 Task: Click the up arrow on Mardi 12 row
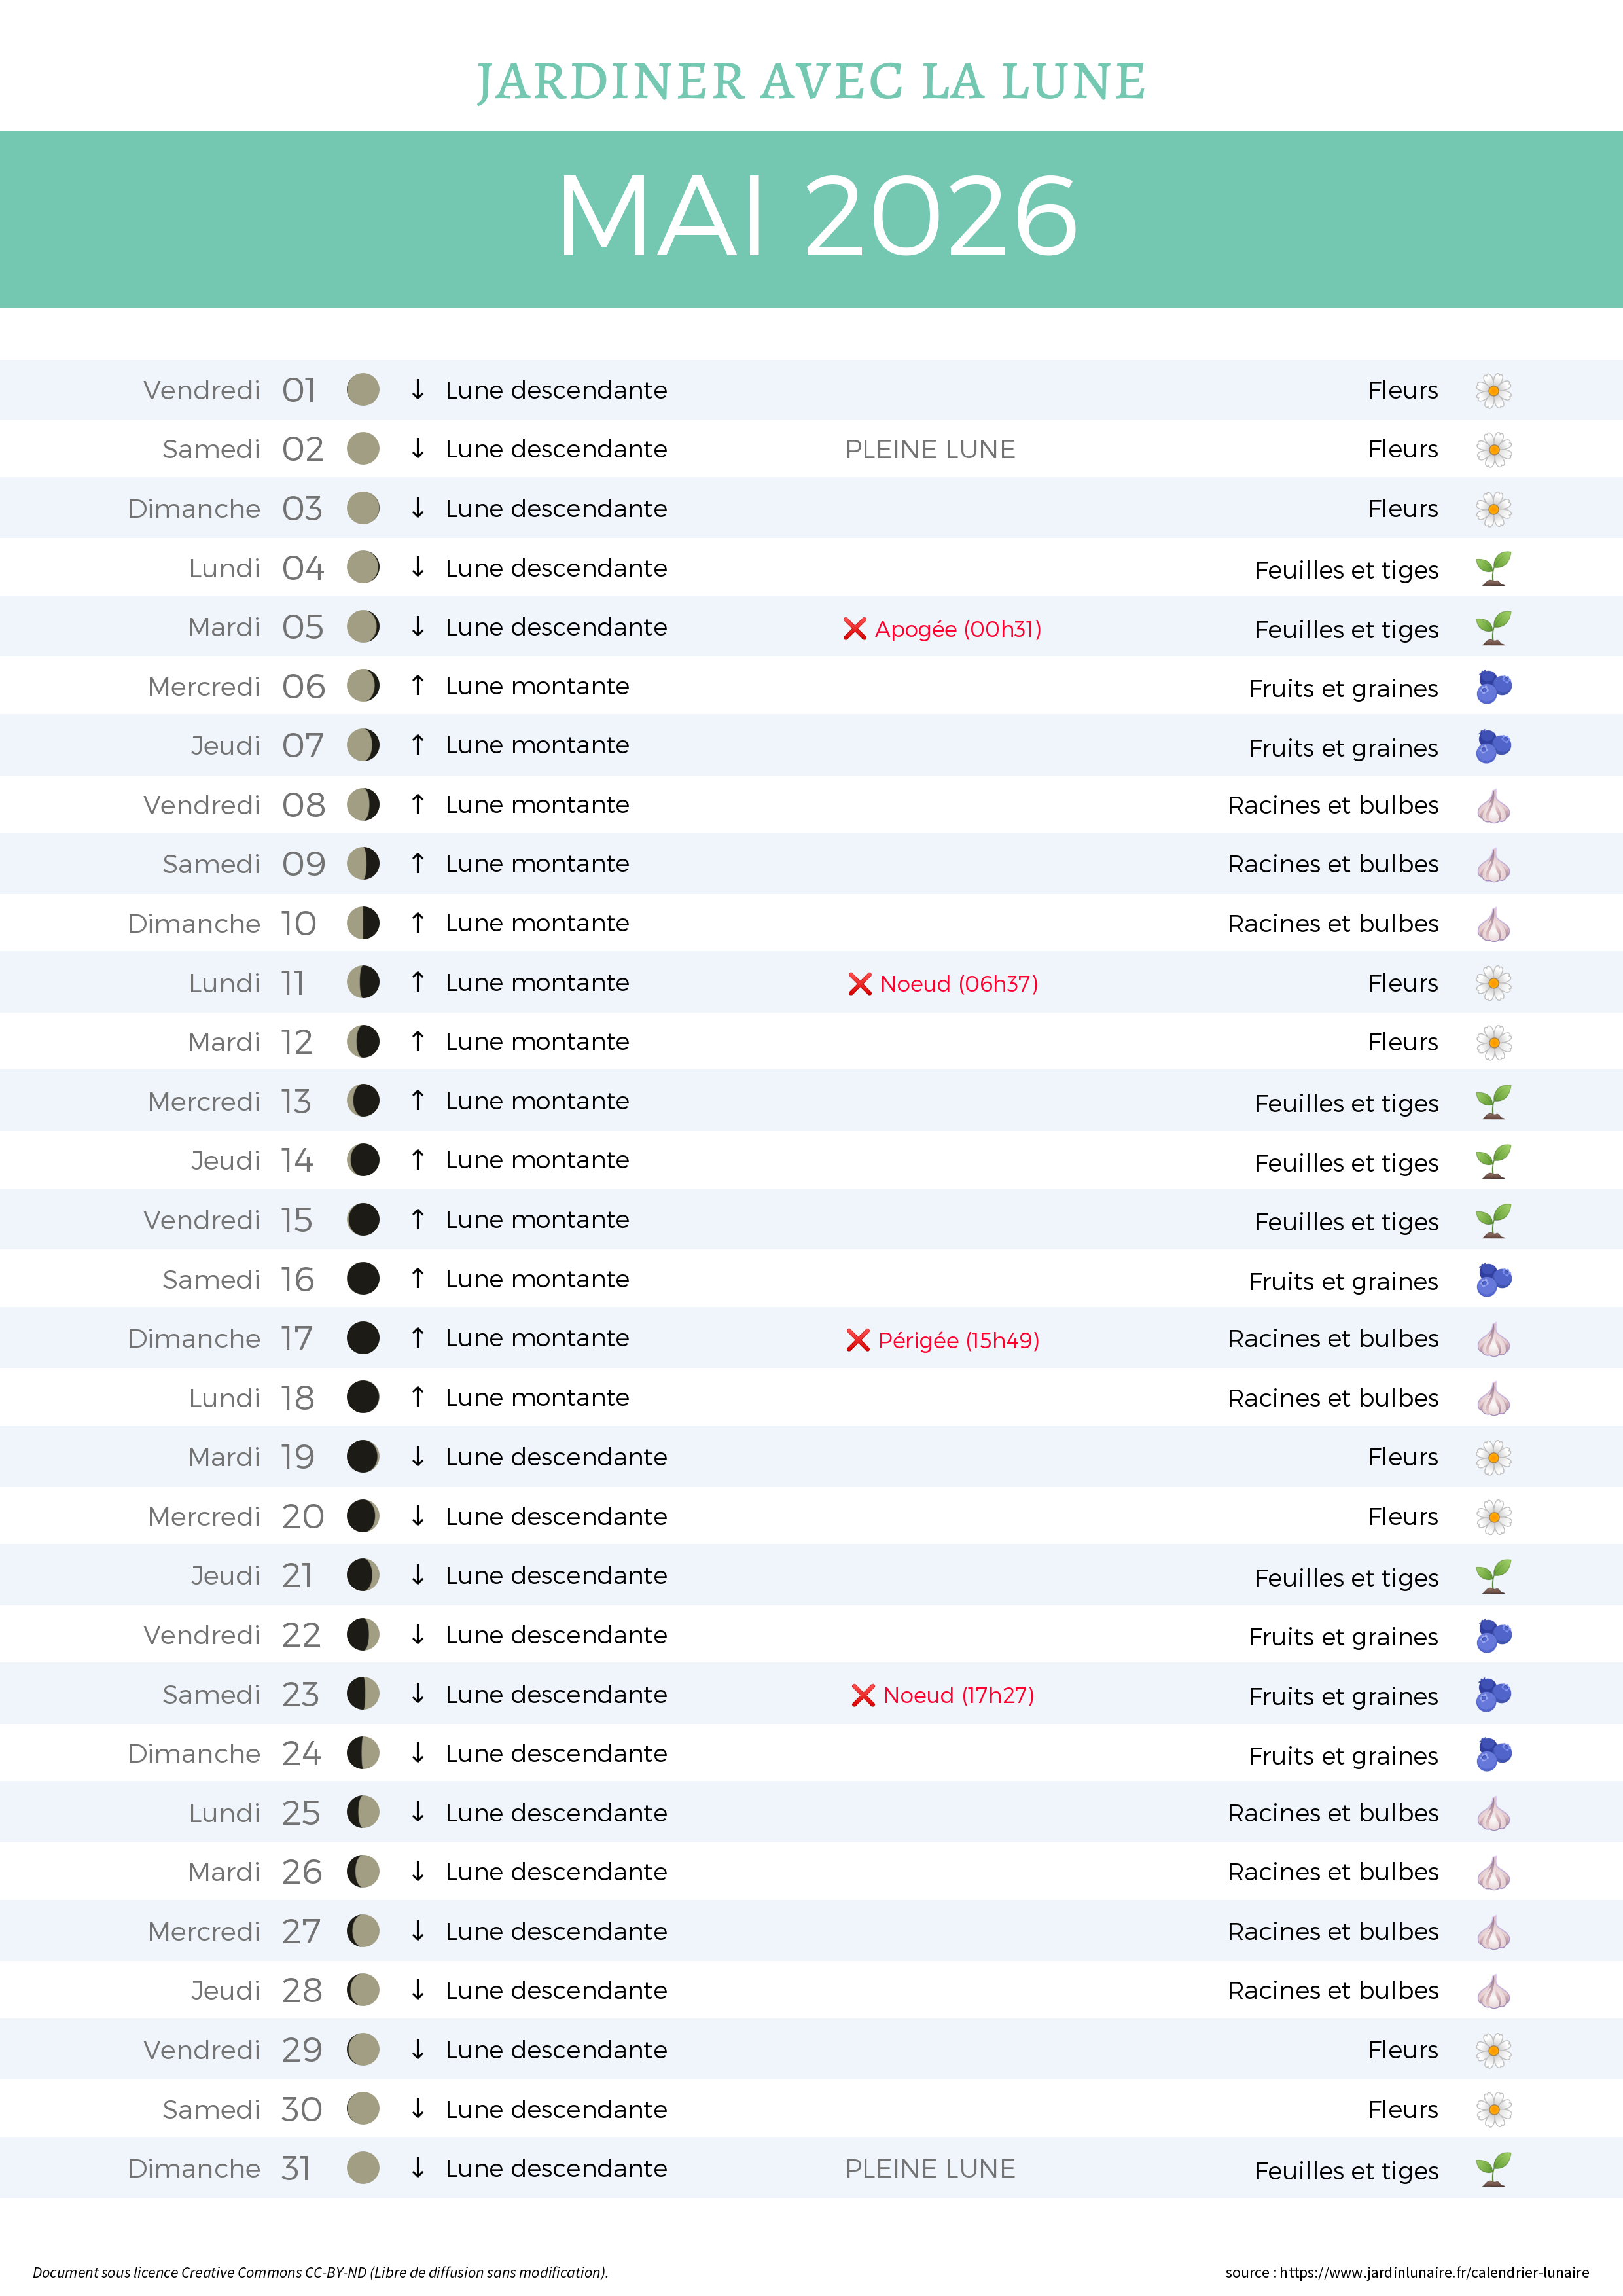[418, 1041]
